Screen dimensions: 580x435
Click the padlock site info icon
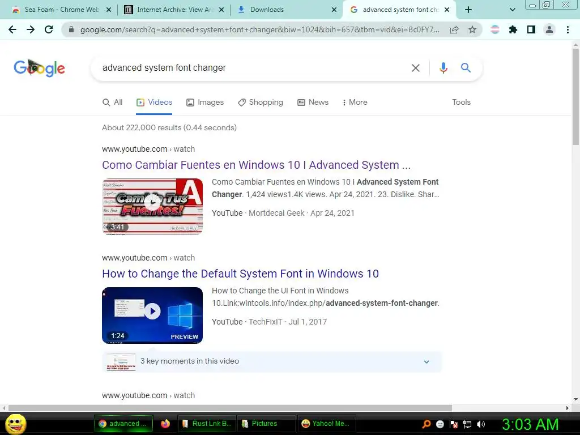click(x=71, y=29)
